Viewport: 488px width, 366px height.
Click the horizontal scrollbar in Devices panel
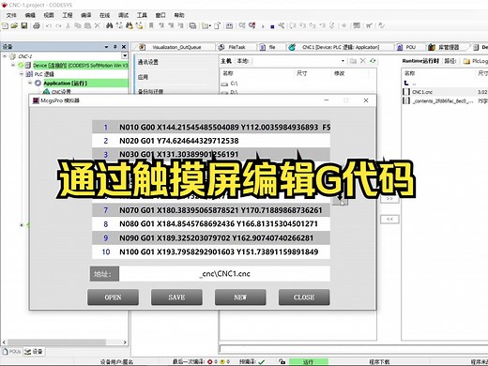(57, 342)
